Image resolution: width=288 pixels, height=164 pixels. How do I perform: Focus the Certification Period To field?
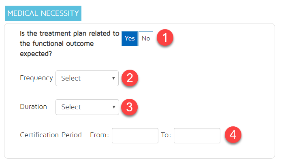click(x=197, y=135)
